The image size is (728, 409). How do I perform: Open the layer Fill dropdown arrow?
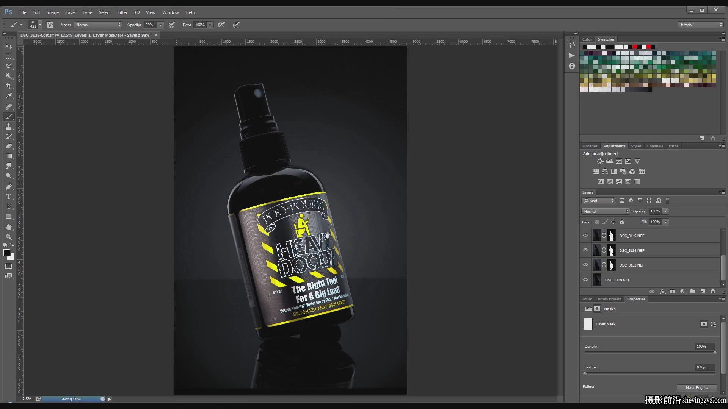666,222
